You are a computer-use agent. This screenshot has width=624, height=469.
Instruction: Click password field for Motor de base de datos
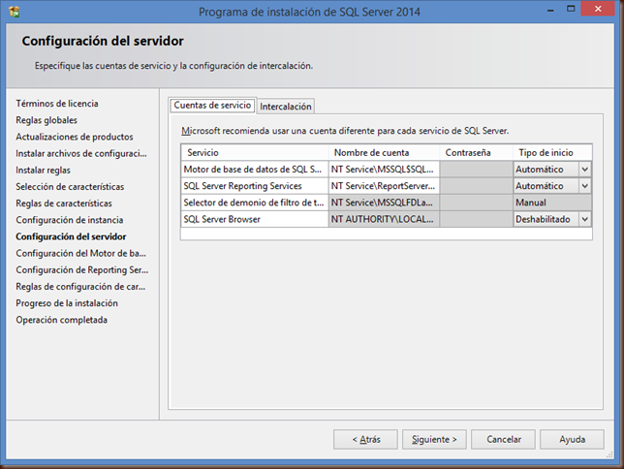click(476, 170)
